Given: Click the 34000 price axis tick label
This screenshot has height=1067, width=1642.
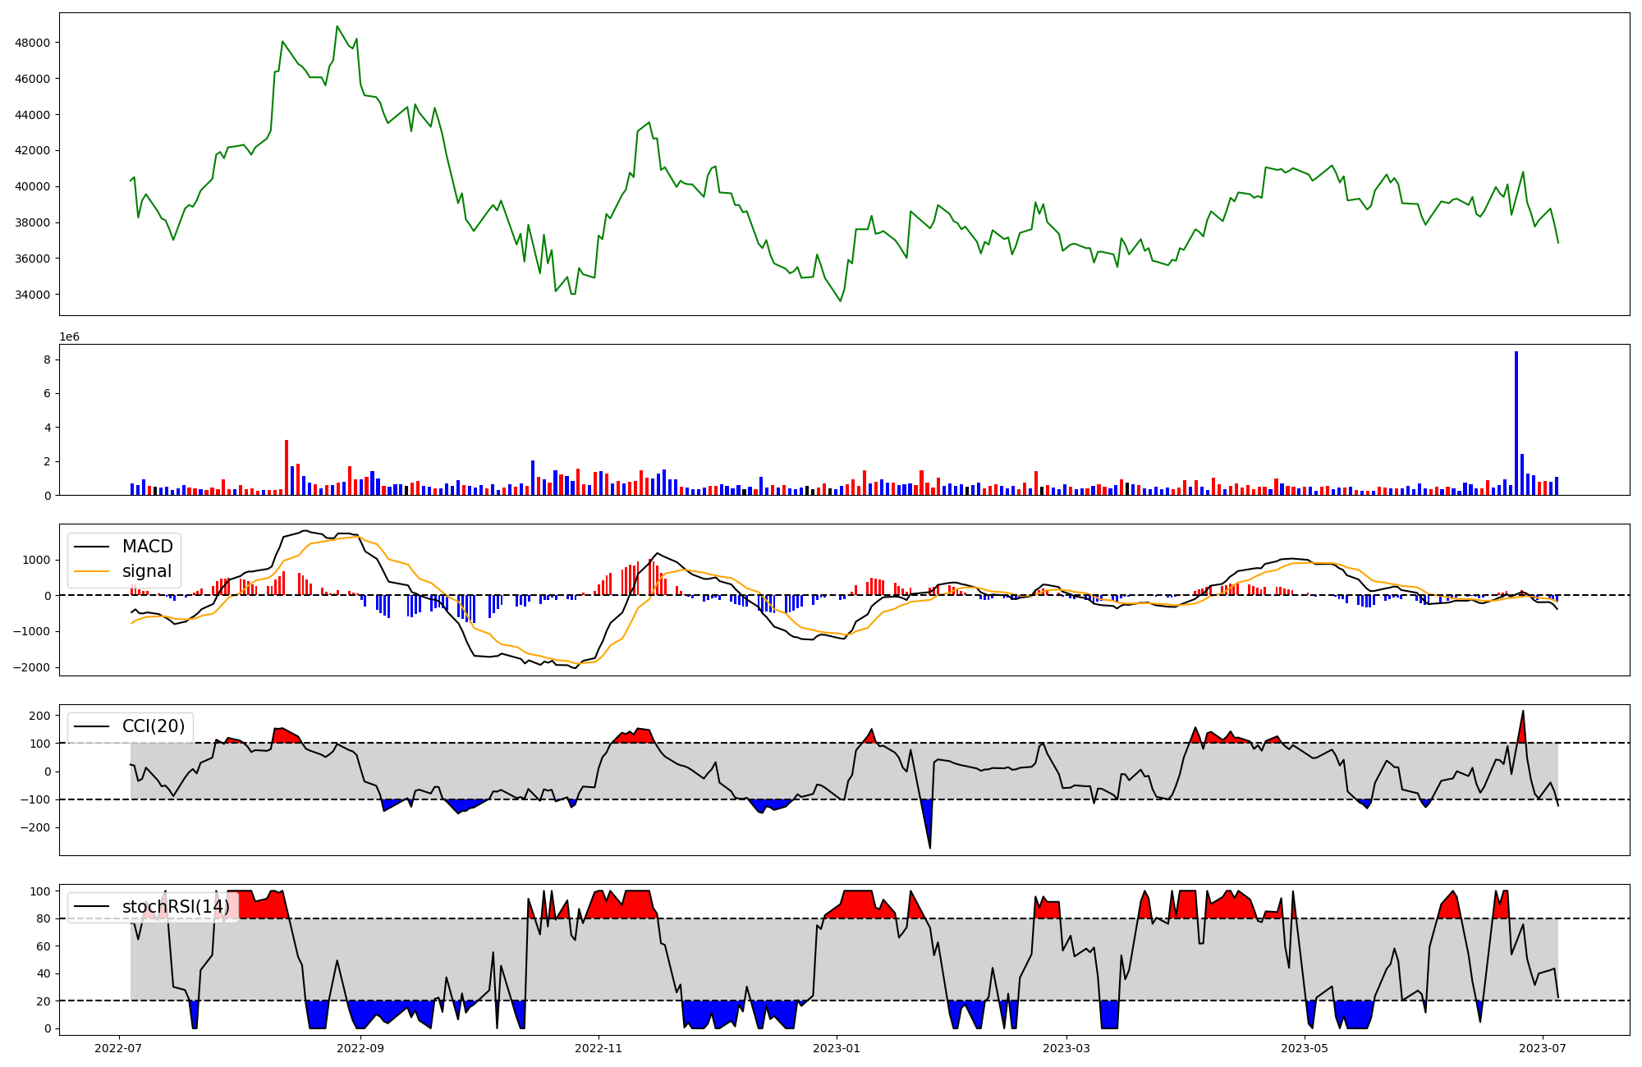Looking at the screenshot, I should (x=33, y=295).
